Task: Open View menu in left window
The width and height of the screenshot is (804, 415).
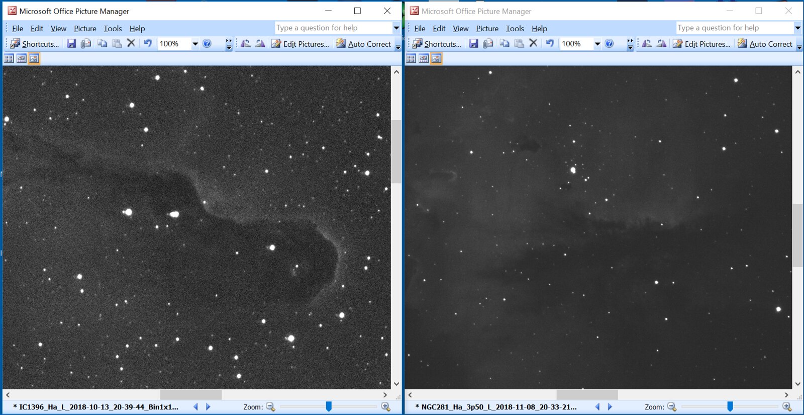Action: click(58, 29)
